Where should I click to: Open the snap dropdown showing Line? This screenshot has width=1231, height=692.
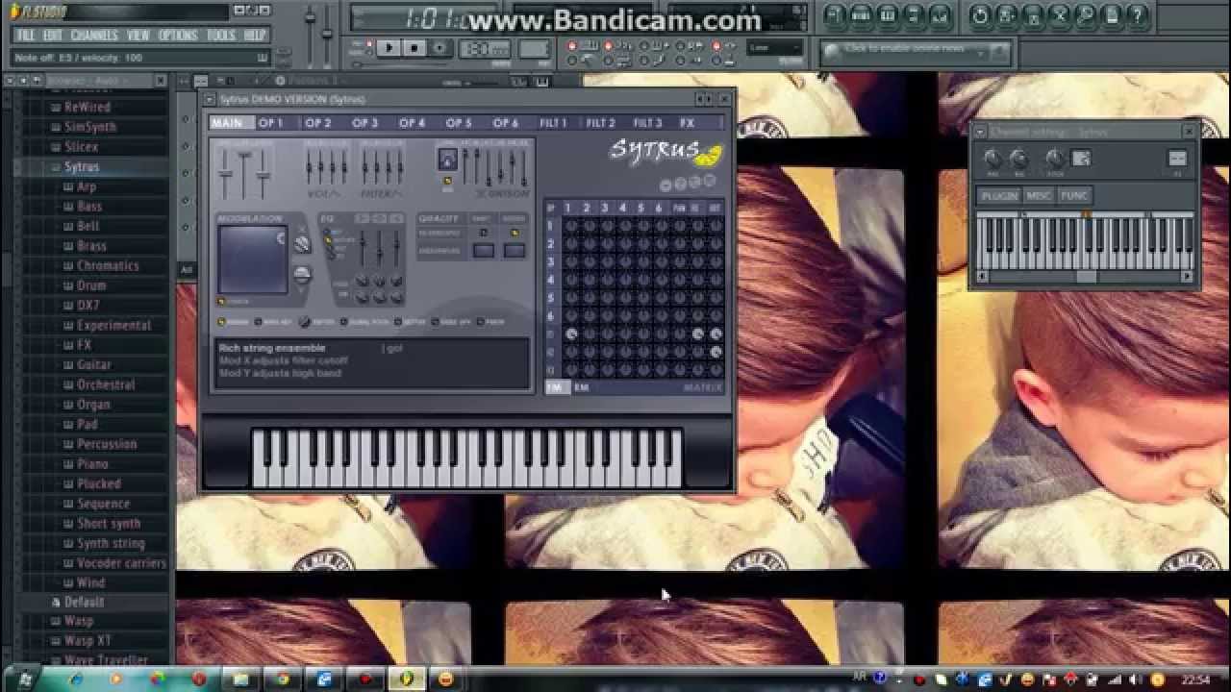click(x=775, y=48)
